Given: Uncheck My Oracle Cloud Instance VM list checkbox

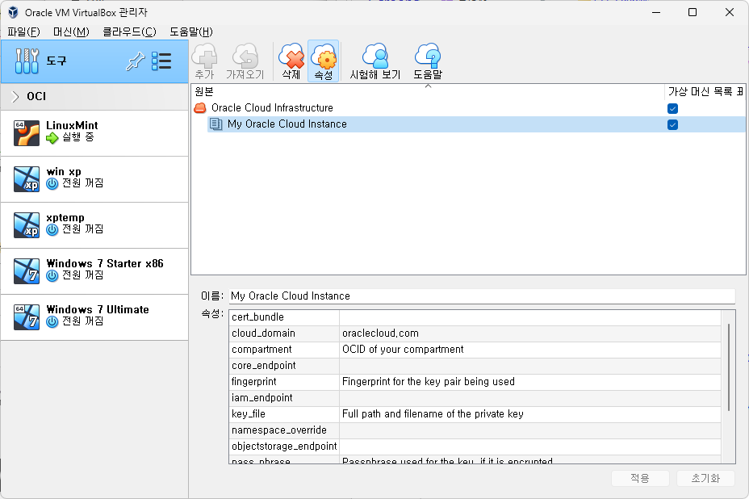Looking at the screenshot, I should click(672, 124).
